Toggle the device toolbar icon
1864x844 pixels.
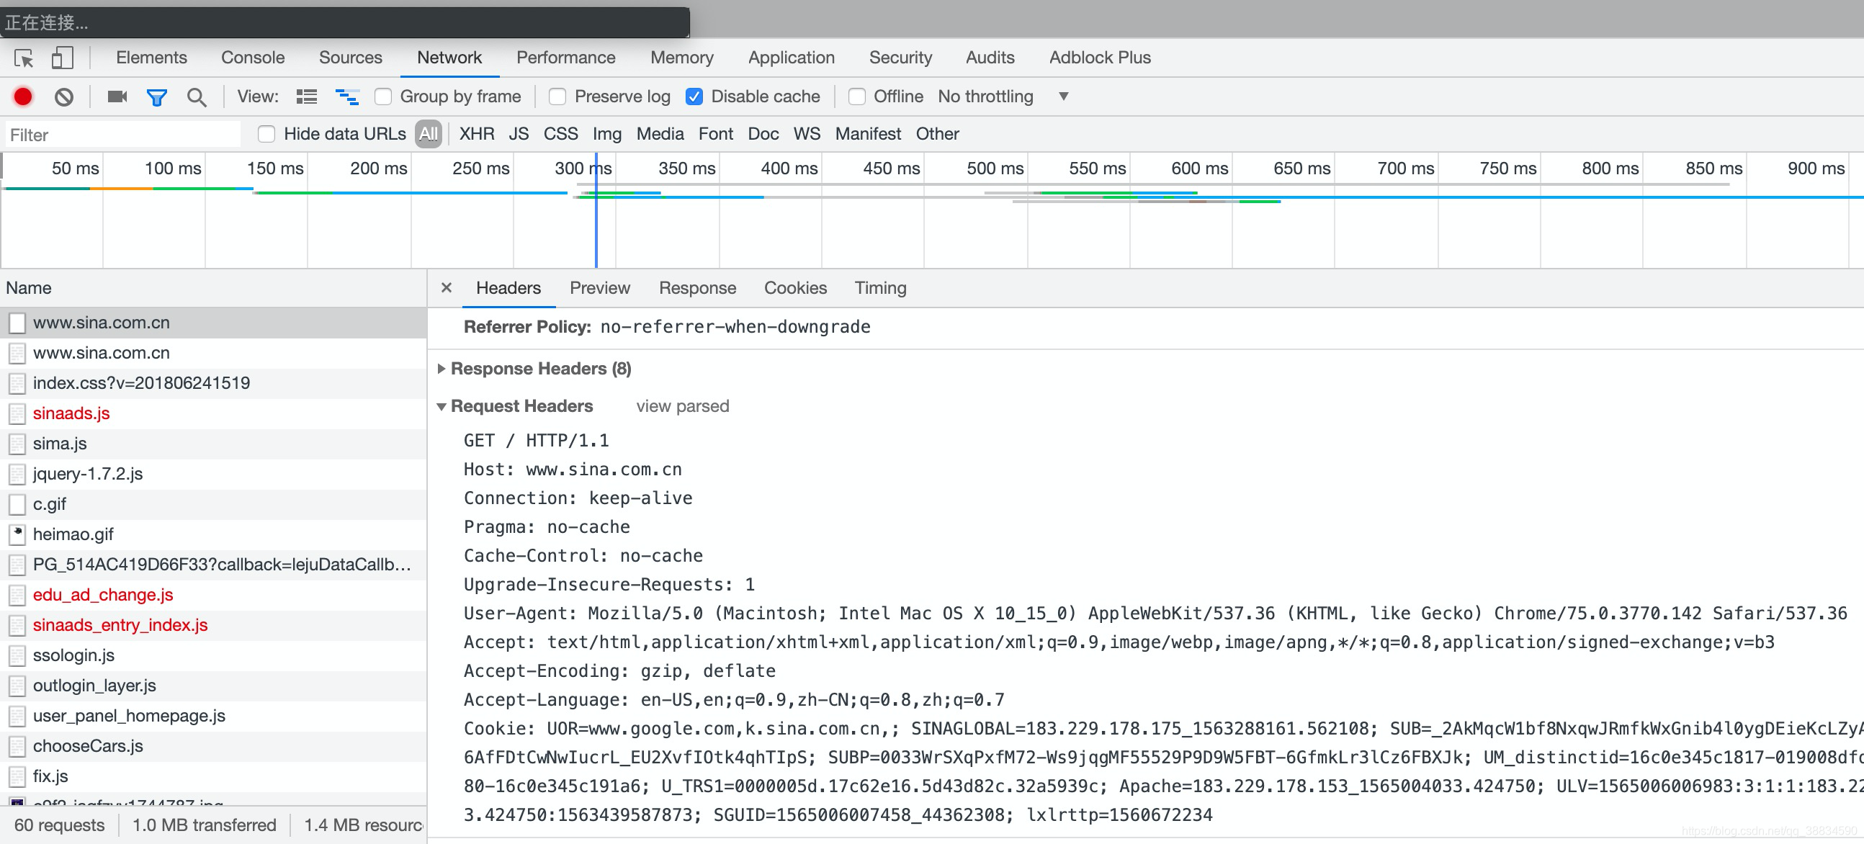click(62, 58)
